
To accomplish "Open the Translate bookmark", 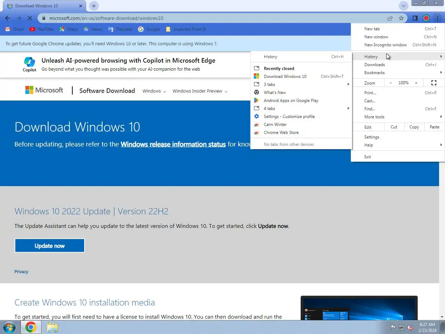I will [x=120, y=29].
